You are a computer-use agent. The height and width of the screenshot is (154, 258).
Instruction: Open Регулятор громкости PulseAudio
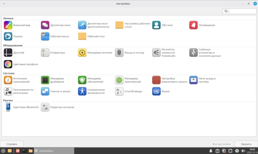pyautogui.click(x=164, y=53)
